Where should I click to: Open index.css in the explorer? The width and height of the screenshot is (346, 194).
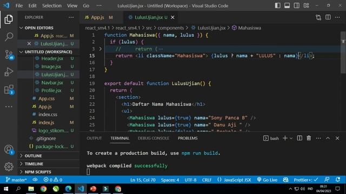[48, 114]
